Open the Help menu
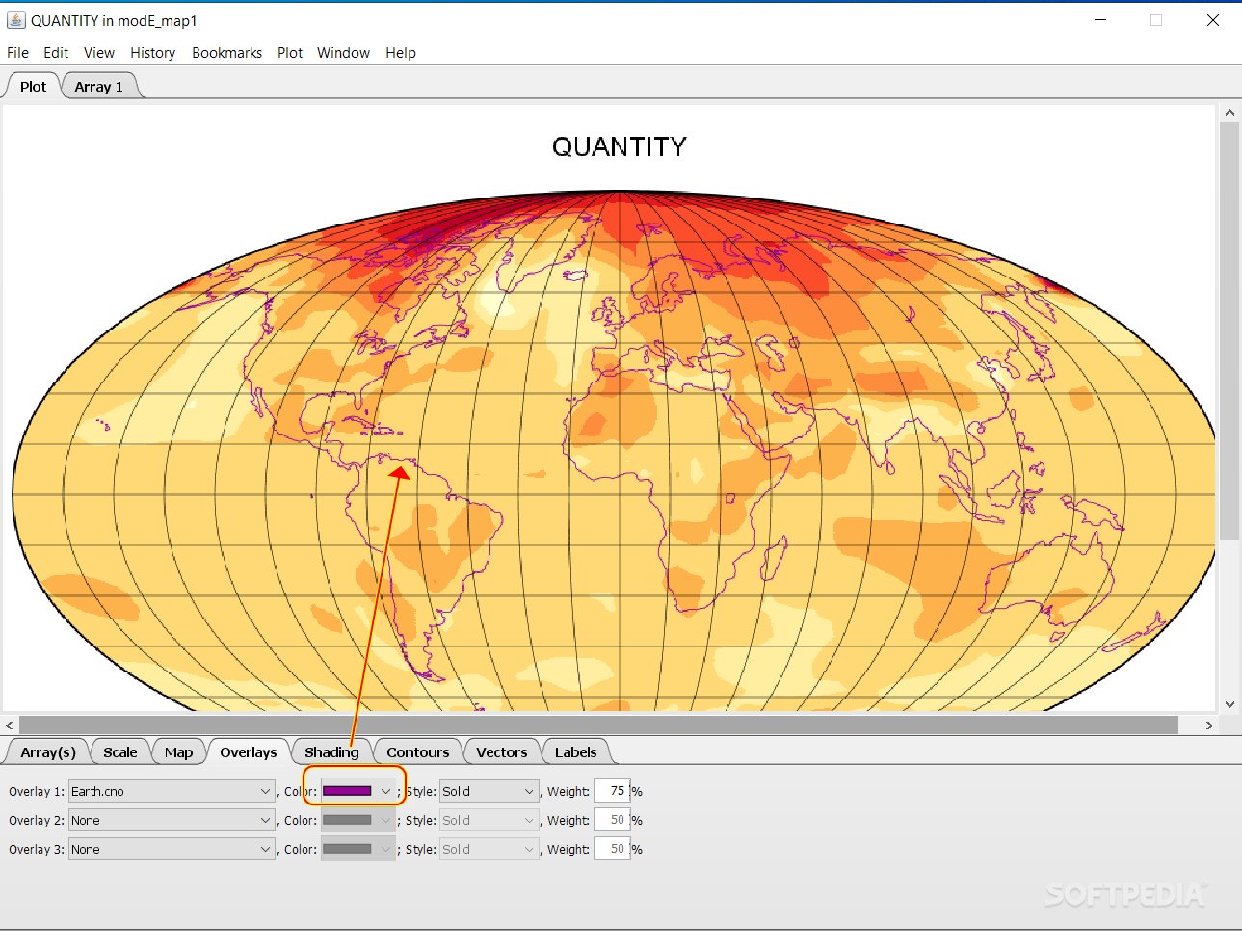This screenshot has width=1242, height=949. [401, 53]
